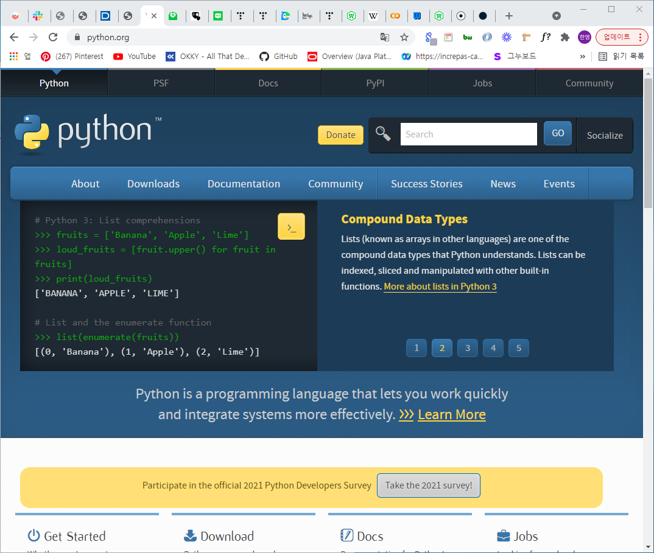
Task: Open the green 'bw' extension
Action: pos(468,37)
